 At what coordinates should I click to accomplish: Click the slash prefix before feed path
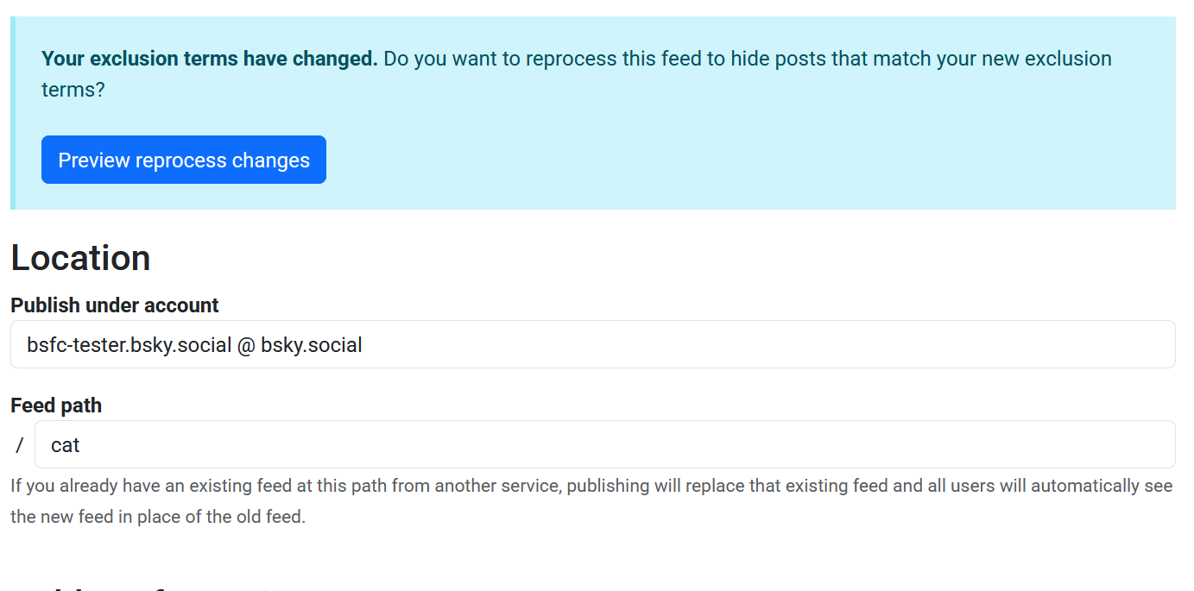pyautogui.click(x=20, y=445)
